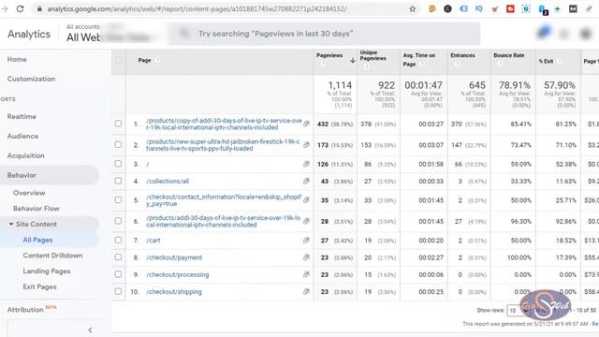The image size is (599, 337).
Task: Check the box for /collections/all row
Action: 119,181
